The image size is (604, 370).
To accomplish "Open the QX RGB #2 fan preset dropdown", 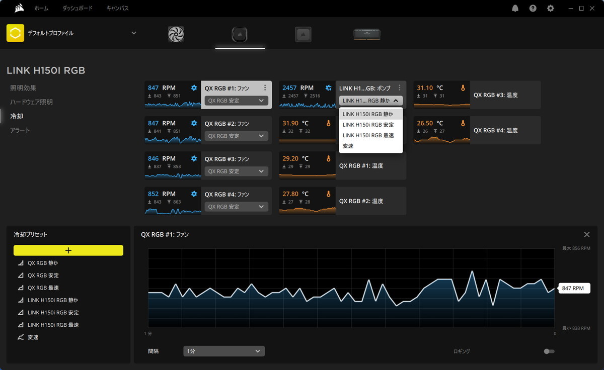I will tap(237, 136).
